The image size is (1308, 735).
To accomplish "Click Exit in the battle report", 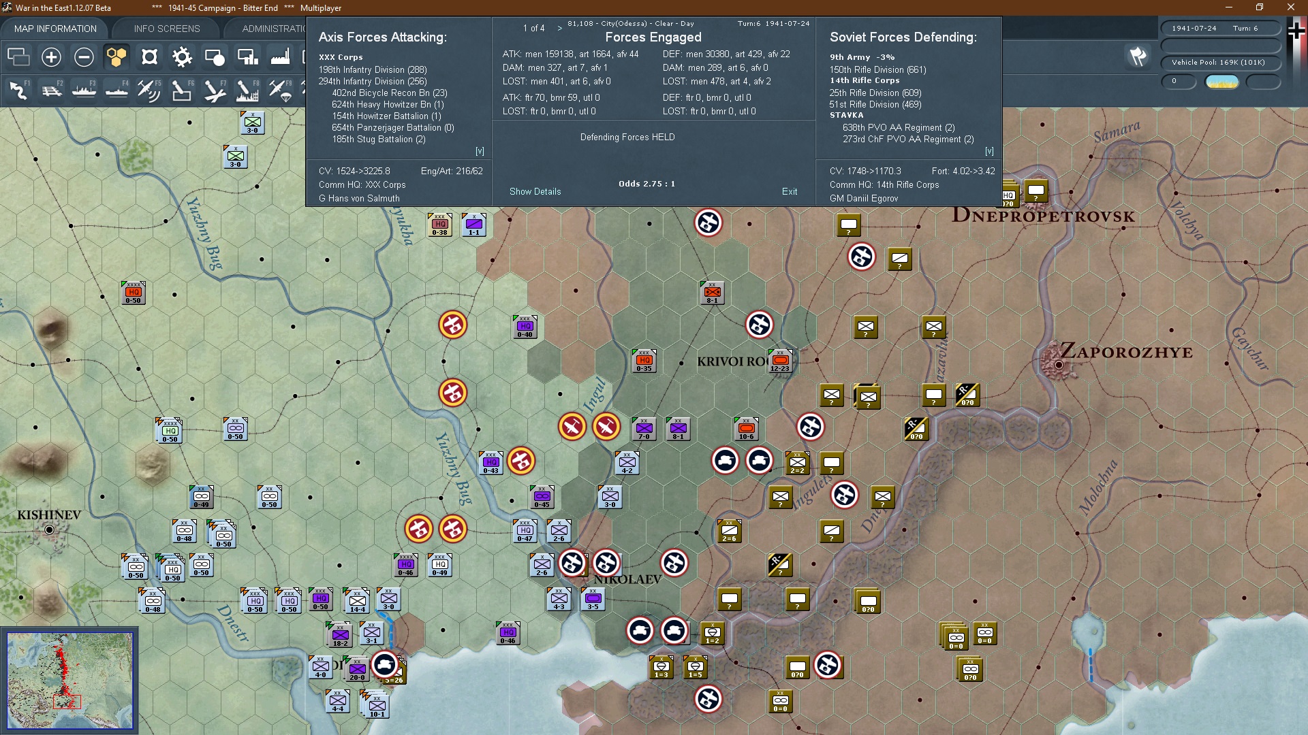I will 790,191.
